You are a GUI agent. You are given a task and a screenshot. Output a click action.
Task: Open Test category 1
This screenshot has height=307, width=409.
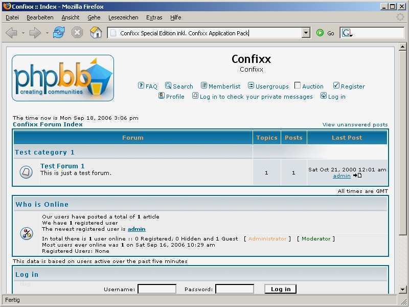(x=44, y=152)
